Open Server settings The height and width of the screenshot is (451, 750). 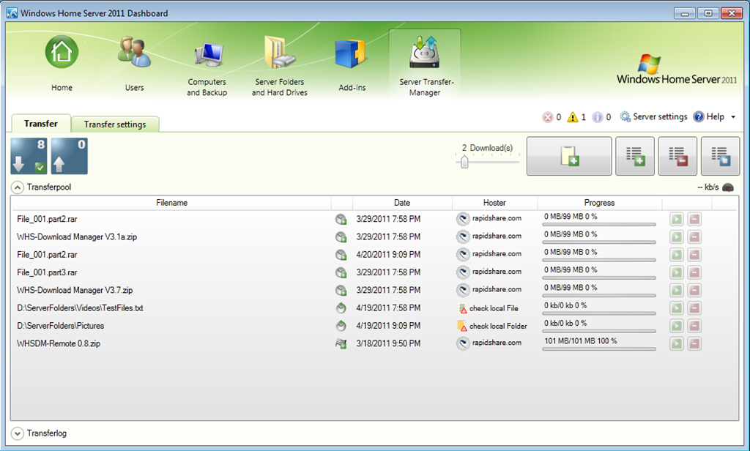[653, 116]
